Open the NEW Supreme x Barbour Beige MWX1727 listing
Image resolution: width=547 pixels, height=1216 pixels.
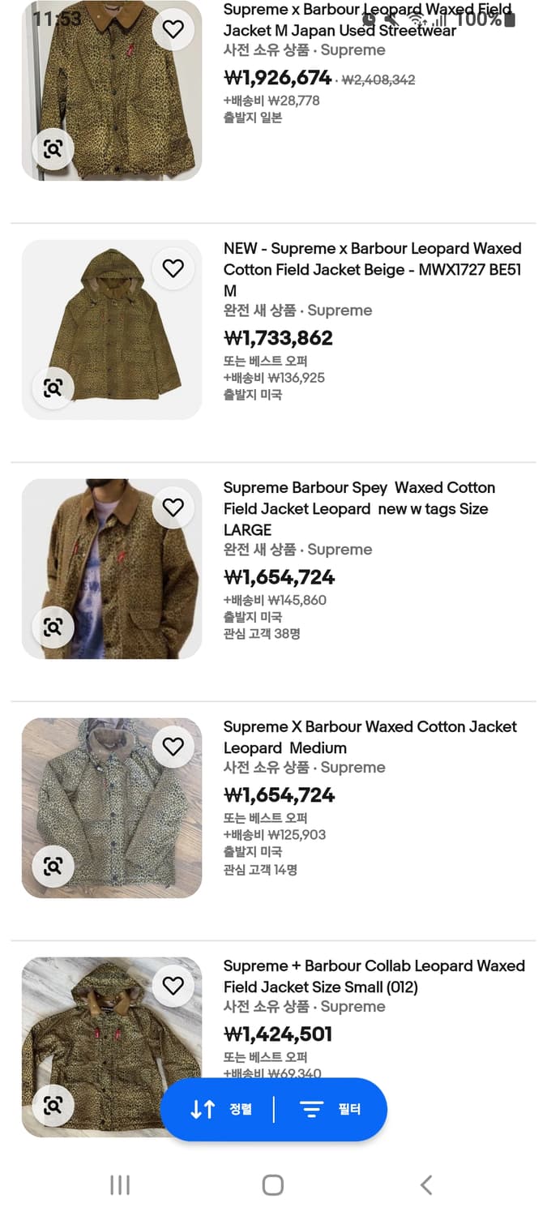[x=372, y=269]
